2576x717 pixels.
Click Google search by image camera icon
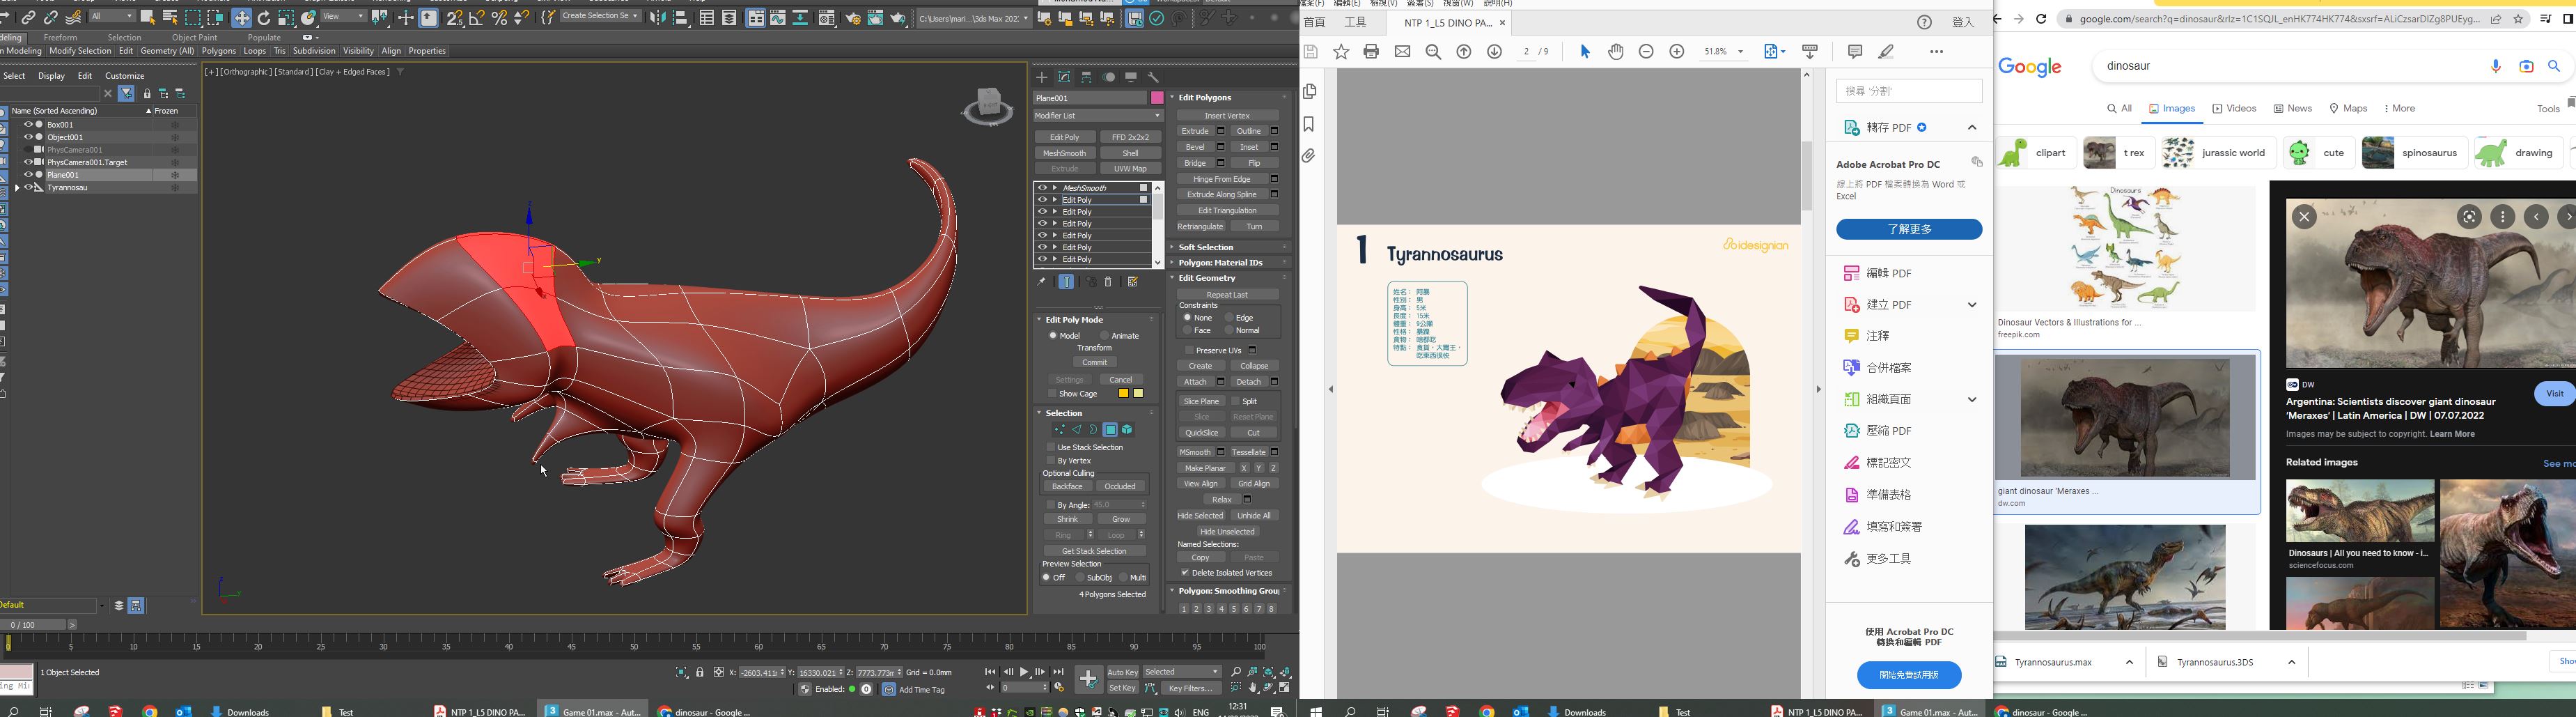(x=2526, y=67)
